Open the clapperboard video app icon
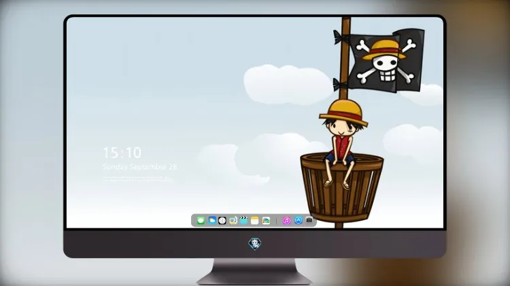Viewport: 510px width, 286px height. 243,220
